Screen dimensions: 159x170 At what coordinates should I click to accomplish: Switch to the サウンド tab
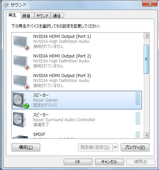(42, 16)
